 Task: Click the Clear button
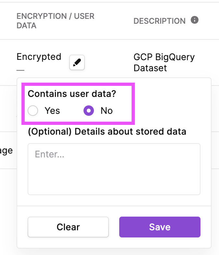coord(68,227)
